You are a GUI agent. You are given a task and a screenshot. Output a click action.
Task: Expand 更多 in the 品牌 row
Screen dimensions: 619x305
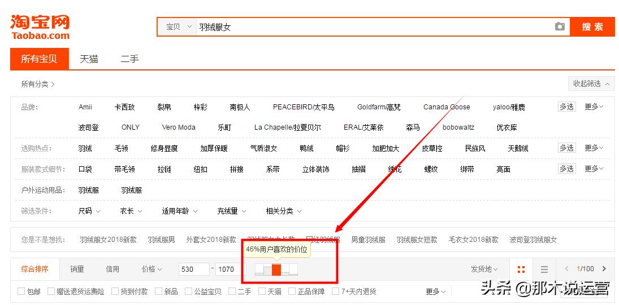594,107
